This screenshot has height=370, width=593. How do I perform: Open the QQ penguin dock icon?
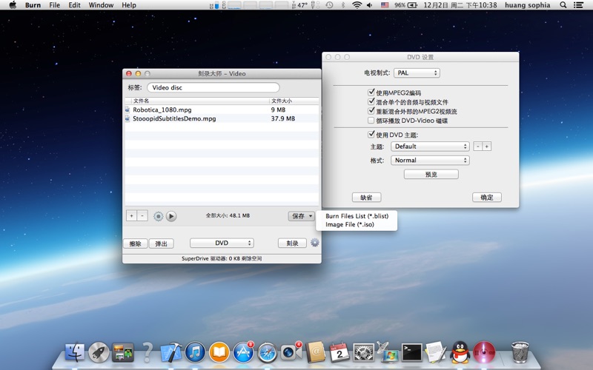coord(460,352)
